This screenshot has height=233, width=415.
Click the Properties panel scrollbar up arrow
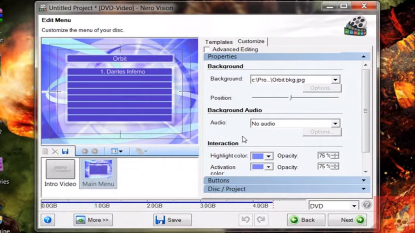pyautogui.click(x=366, y=65)
